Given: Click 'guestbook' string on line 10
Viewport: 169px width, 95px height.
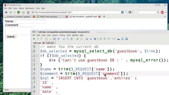Looking at the screenshot, I should (x=127, y=51).
